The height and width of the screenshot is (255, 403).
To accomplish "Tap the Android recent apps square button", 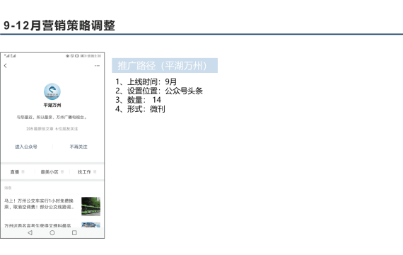I will click(x=74, y=233).
